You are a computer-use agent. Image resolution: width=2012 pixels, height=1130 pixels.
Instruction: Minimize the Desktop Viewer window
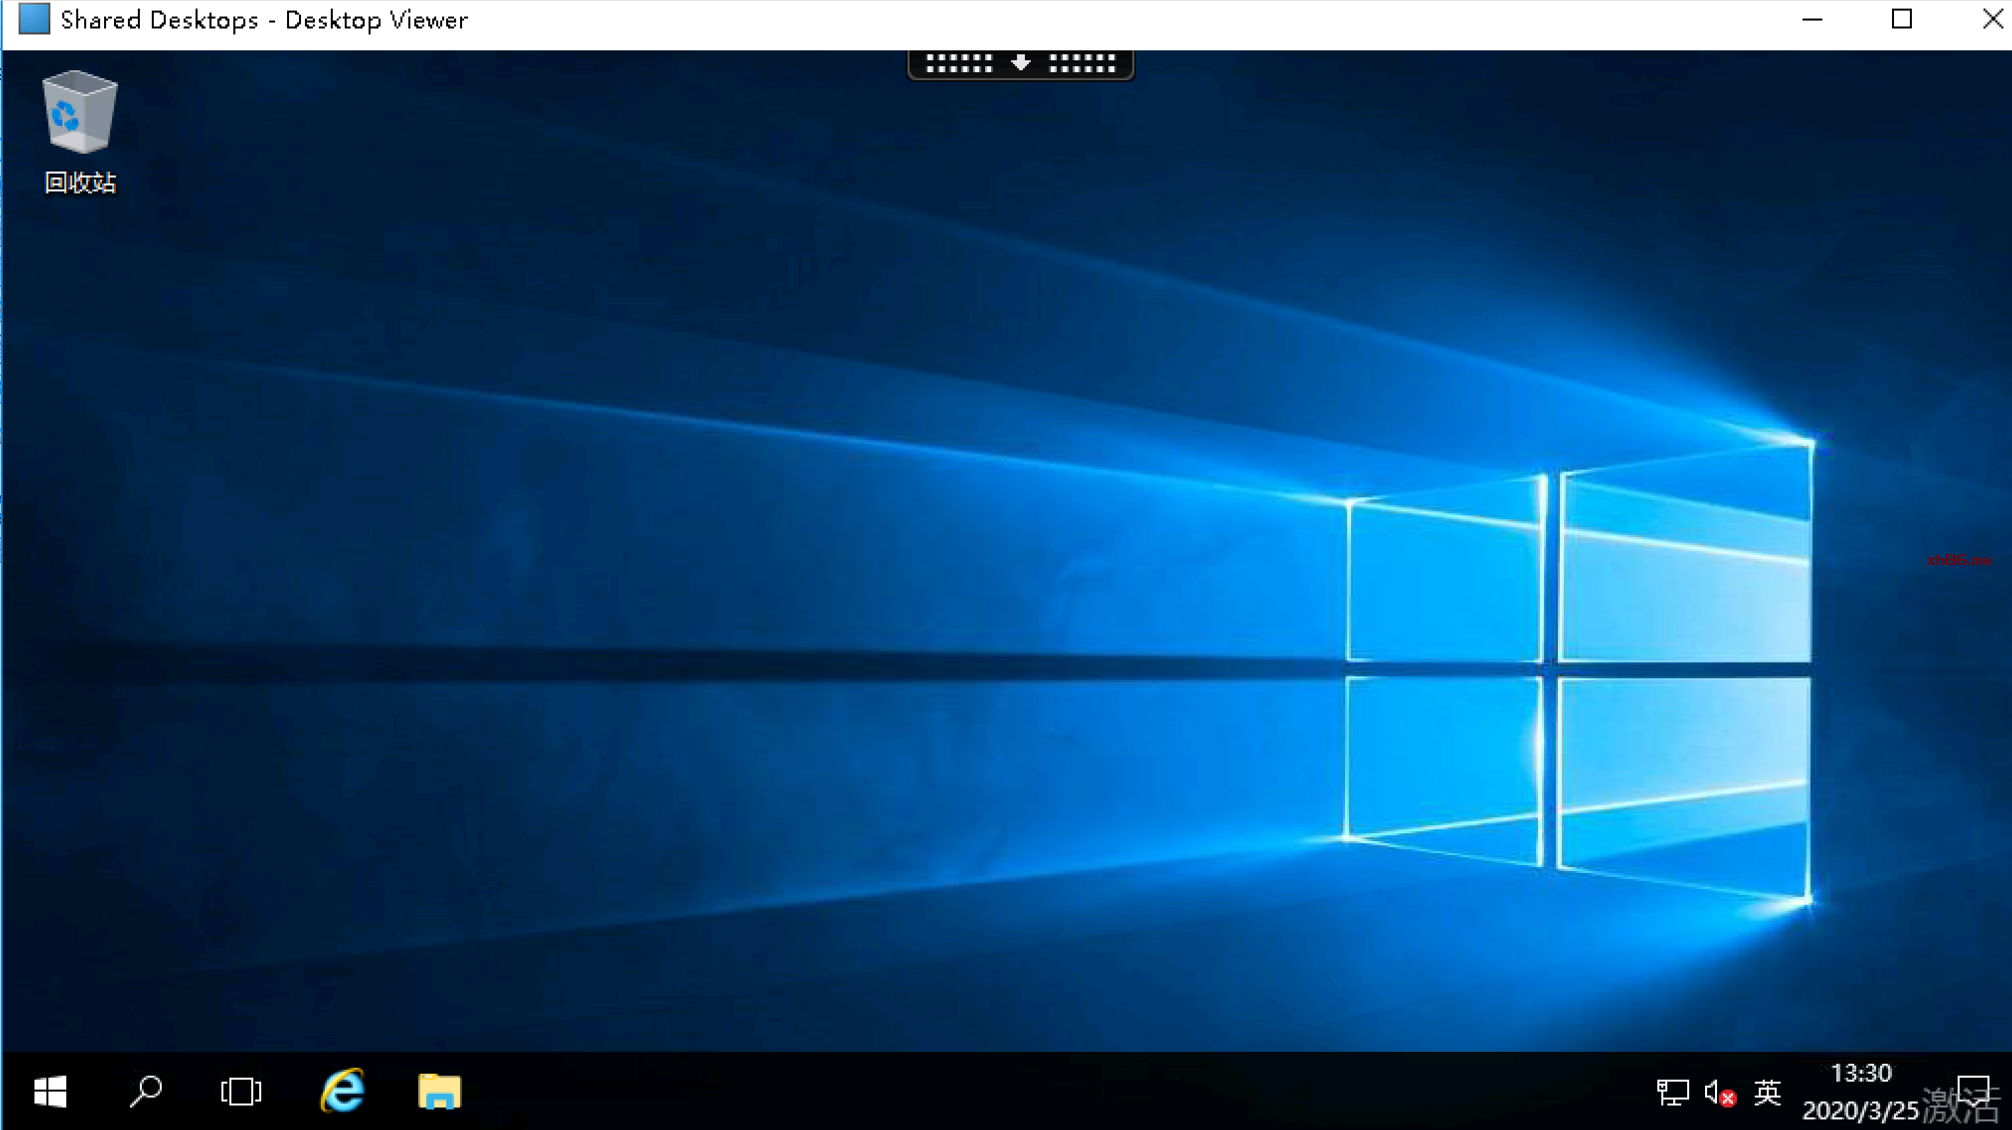click(x=1812, y=19)
